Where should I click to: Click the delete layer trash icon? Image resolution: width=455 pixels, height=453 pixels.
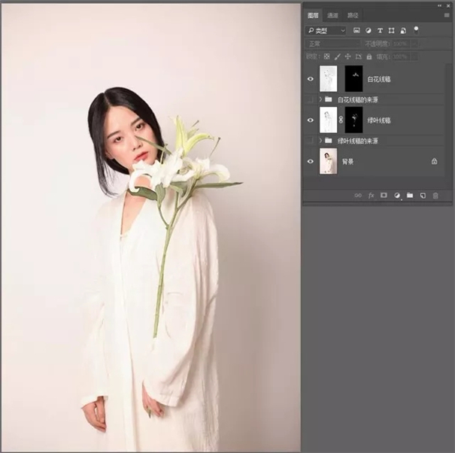click(435, 195)
